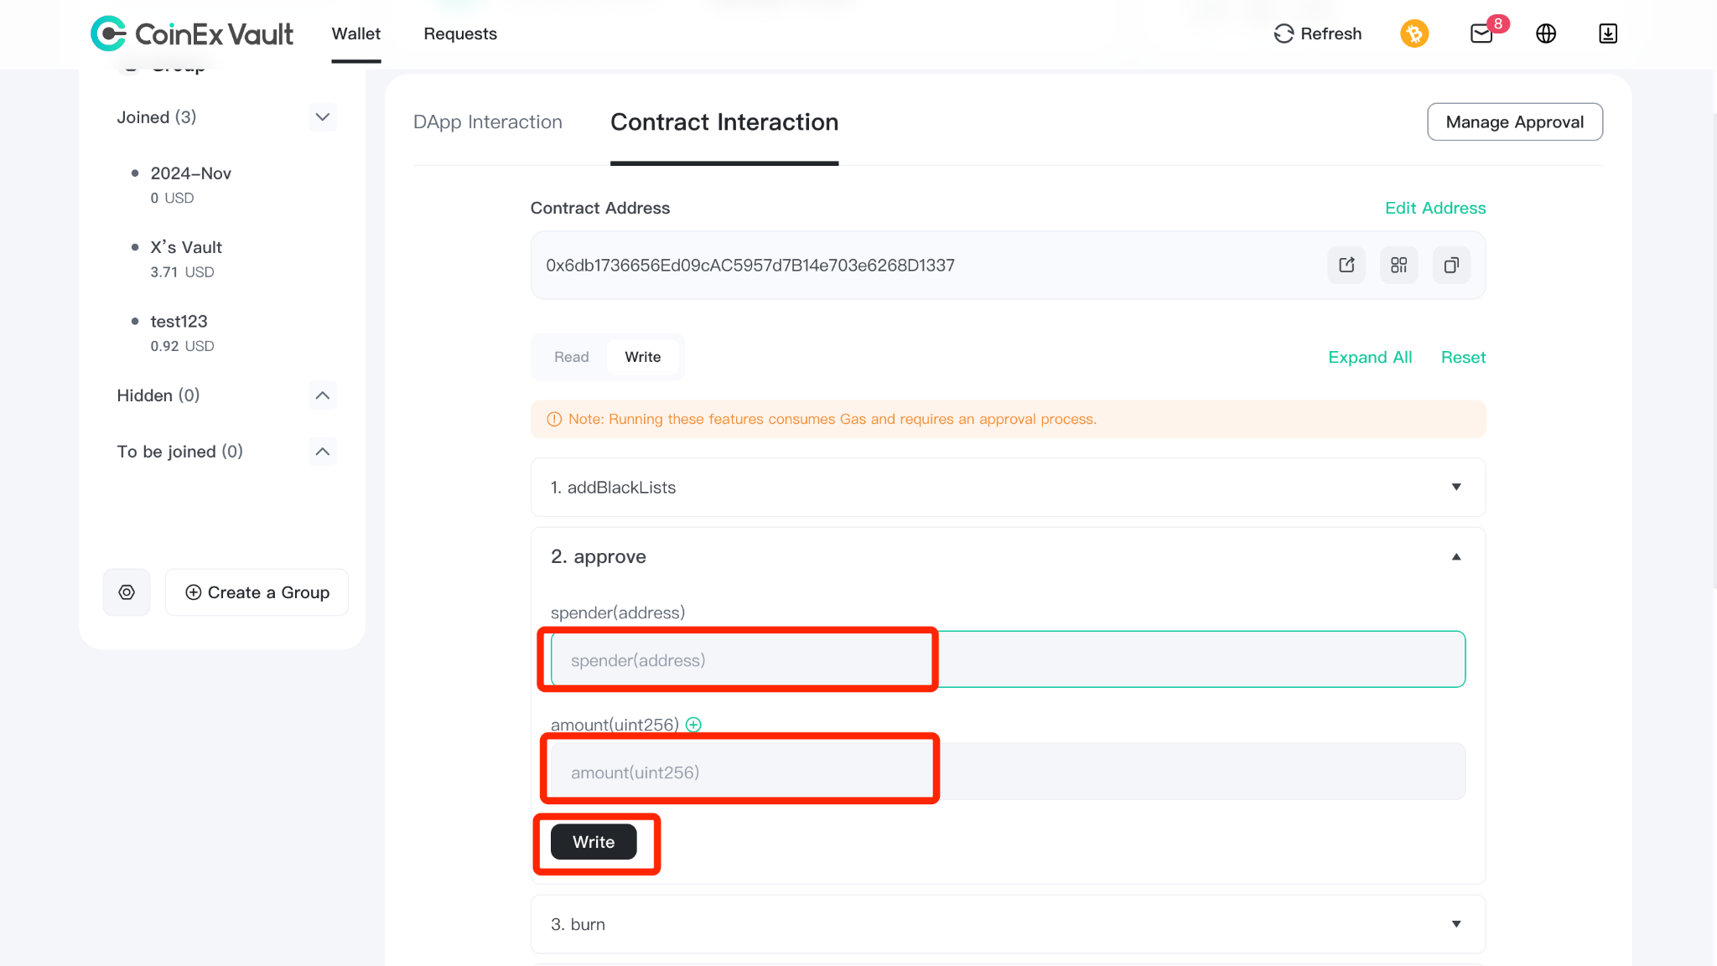Select the Write mode toggle
This screenshot has width=1717, height=966.
(643, 357)
